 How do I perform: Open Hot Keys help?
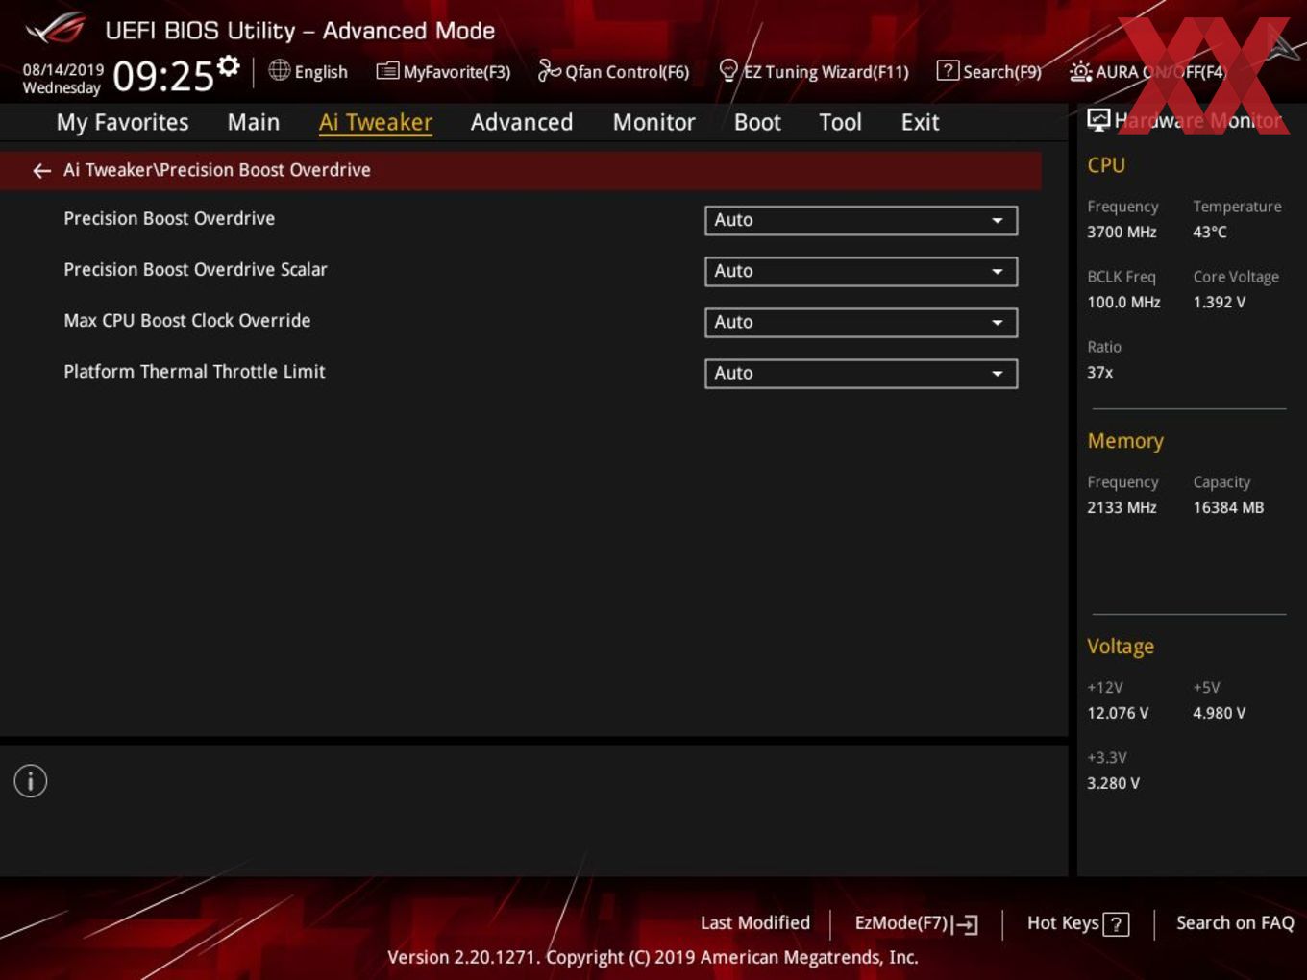point(1077,923)
